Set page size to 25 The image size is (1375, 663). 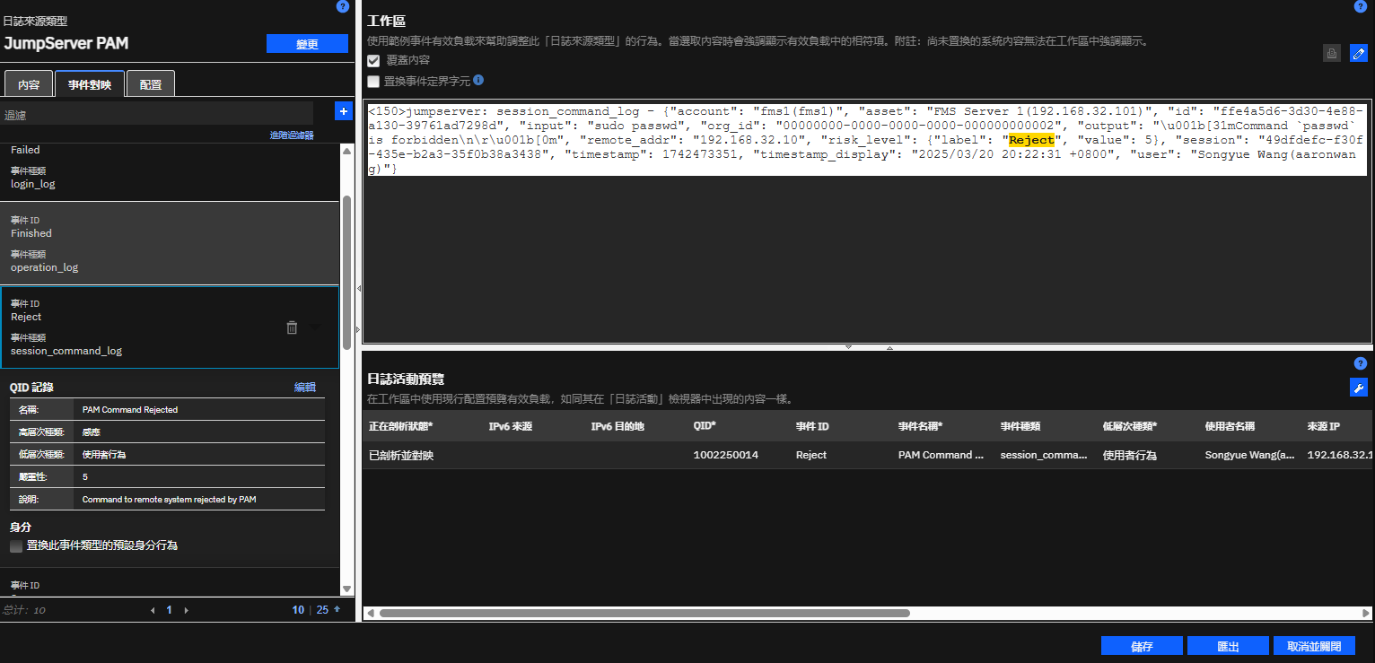322,610
